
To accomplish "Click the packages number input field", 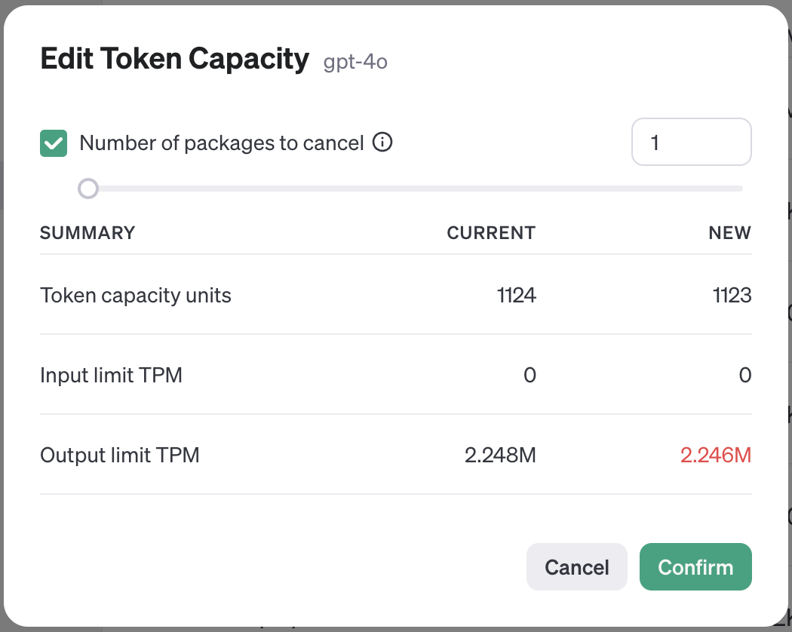I will tap(691, 142).
